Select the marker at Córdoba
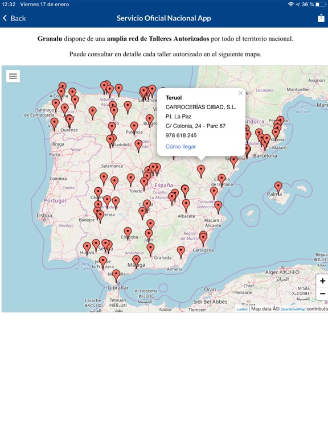The image size is (328, 437). tap(128, 233)
